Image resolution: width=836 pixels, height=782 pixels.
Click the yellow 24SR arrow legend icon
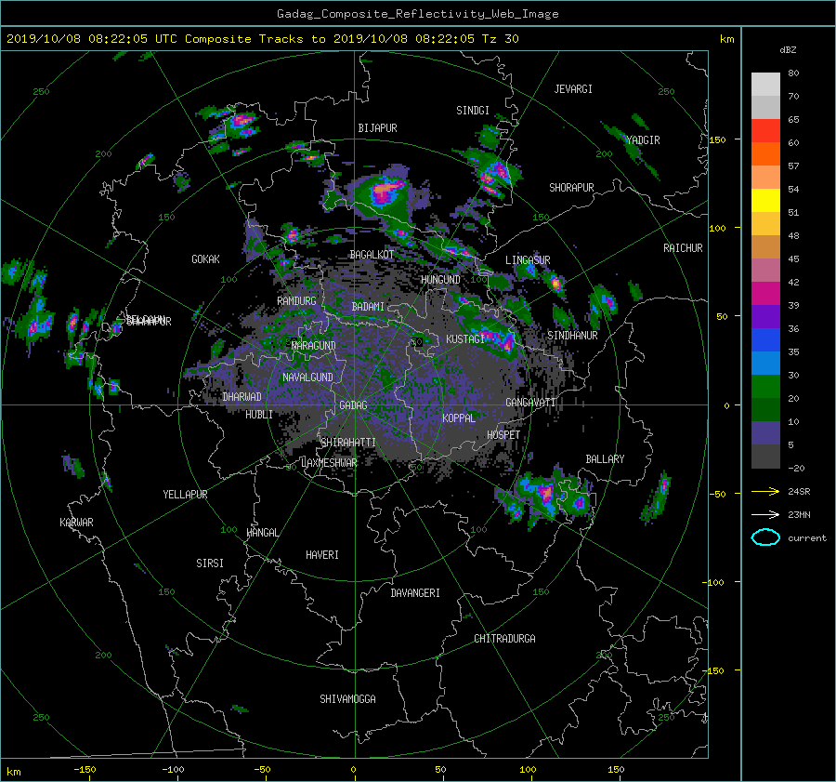[x=765, y=491]
